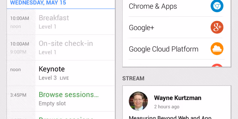Screen dimensions: 238x119
Task: Tap Empty slot under 3:45PM
Action: click(x=52, y=103)
